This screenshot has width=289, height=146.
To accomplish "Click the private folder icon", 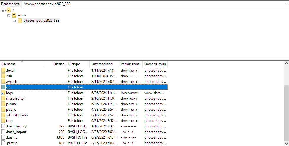I will (x=3, y=104).
